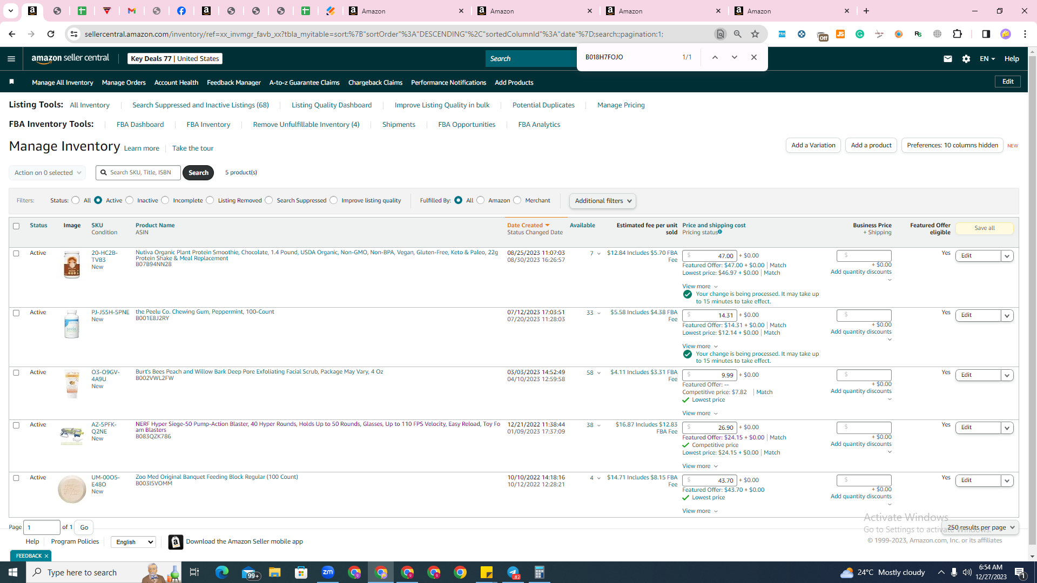Open Microsoft Store from the taskbar

[301, 572]
